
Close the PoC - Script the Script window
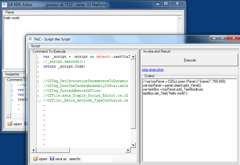click(x=233, y=37)
